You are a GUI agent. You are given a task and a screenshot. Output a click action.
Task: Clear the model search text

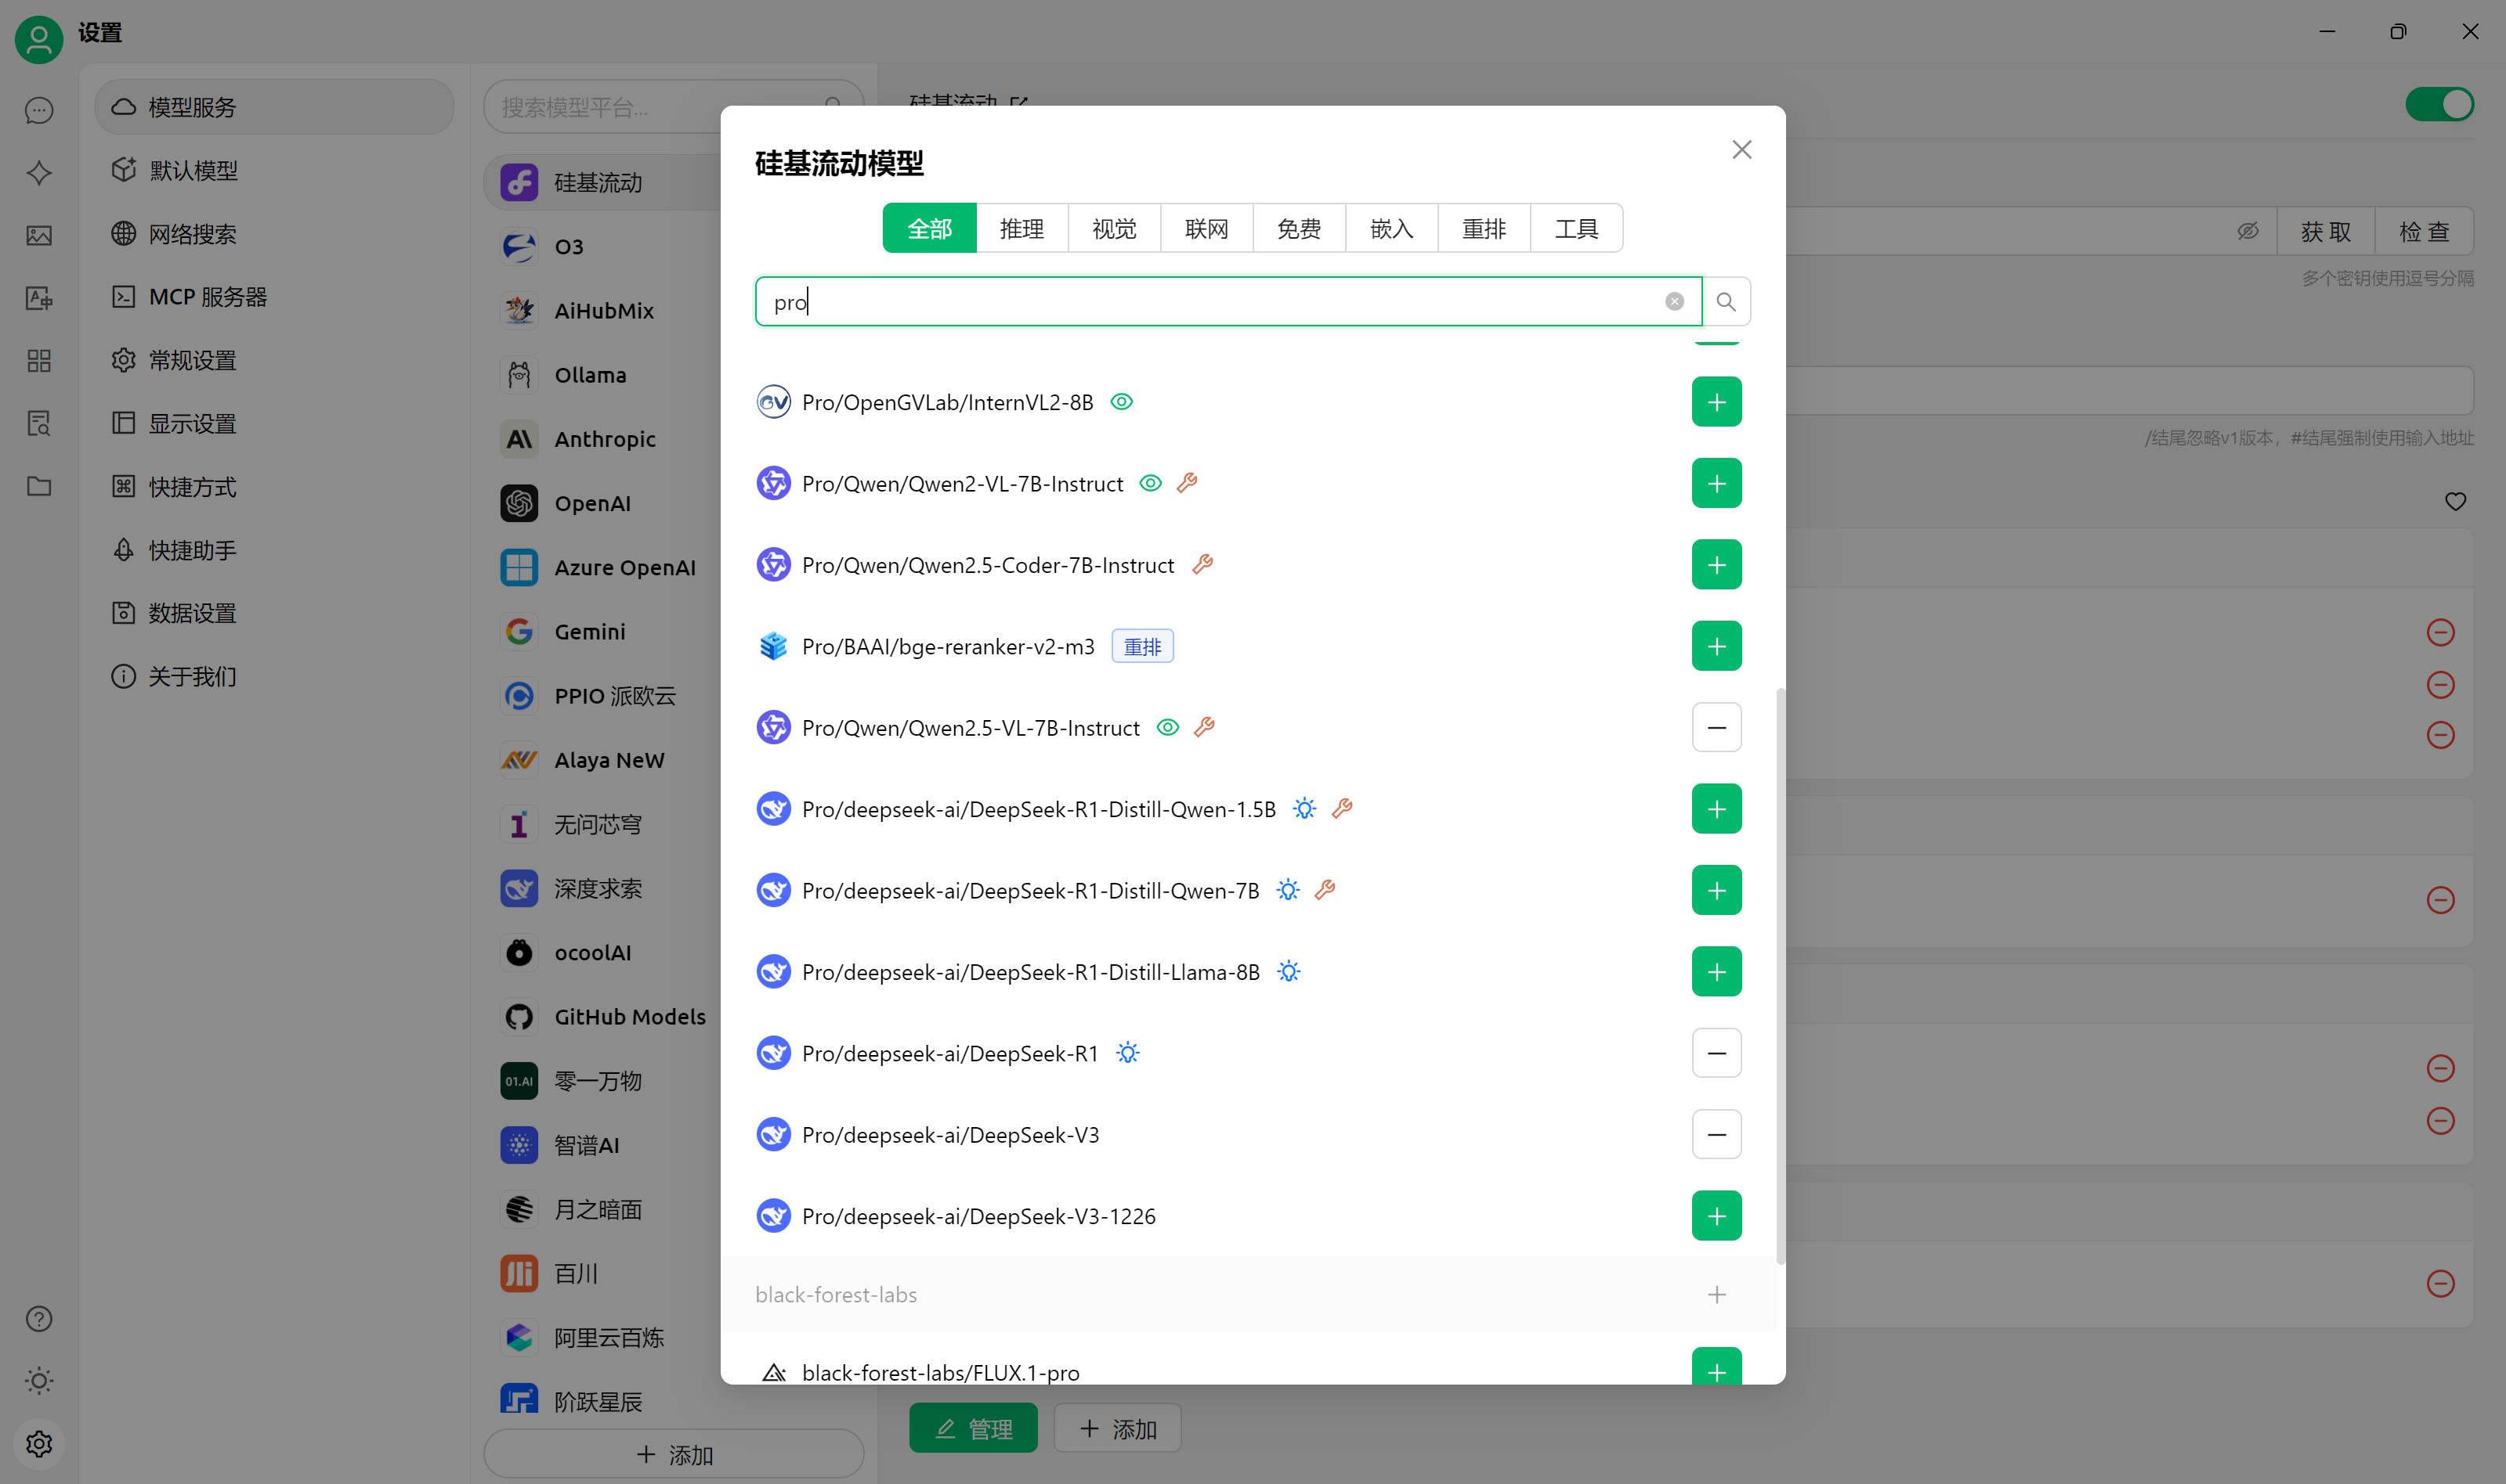click(x=1674, y=301)
